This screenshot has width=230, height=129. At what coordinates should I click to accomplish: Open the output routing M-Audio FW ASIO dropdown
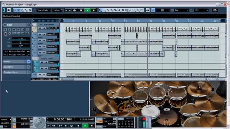pos(17,55)
